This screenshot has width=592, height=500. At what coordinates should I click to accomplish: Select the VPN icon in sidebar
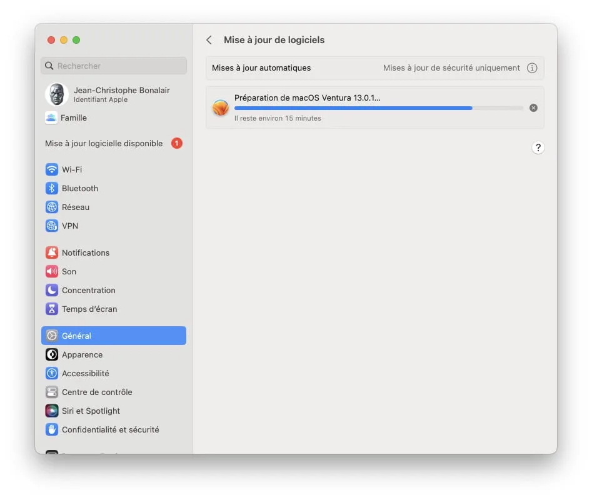pyautogui.click(x=52, y=226)
